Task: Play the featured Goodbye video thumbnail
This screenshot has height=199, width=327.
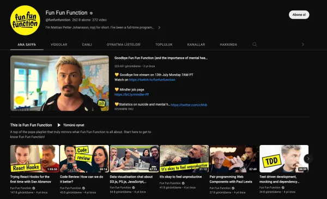Action: [59, 83]
